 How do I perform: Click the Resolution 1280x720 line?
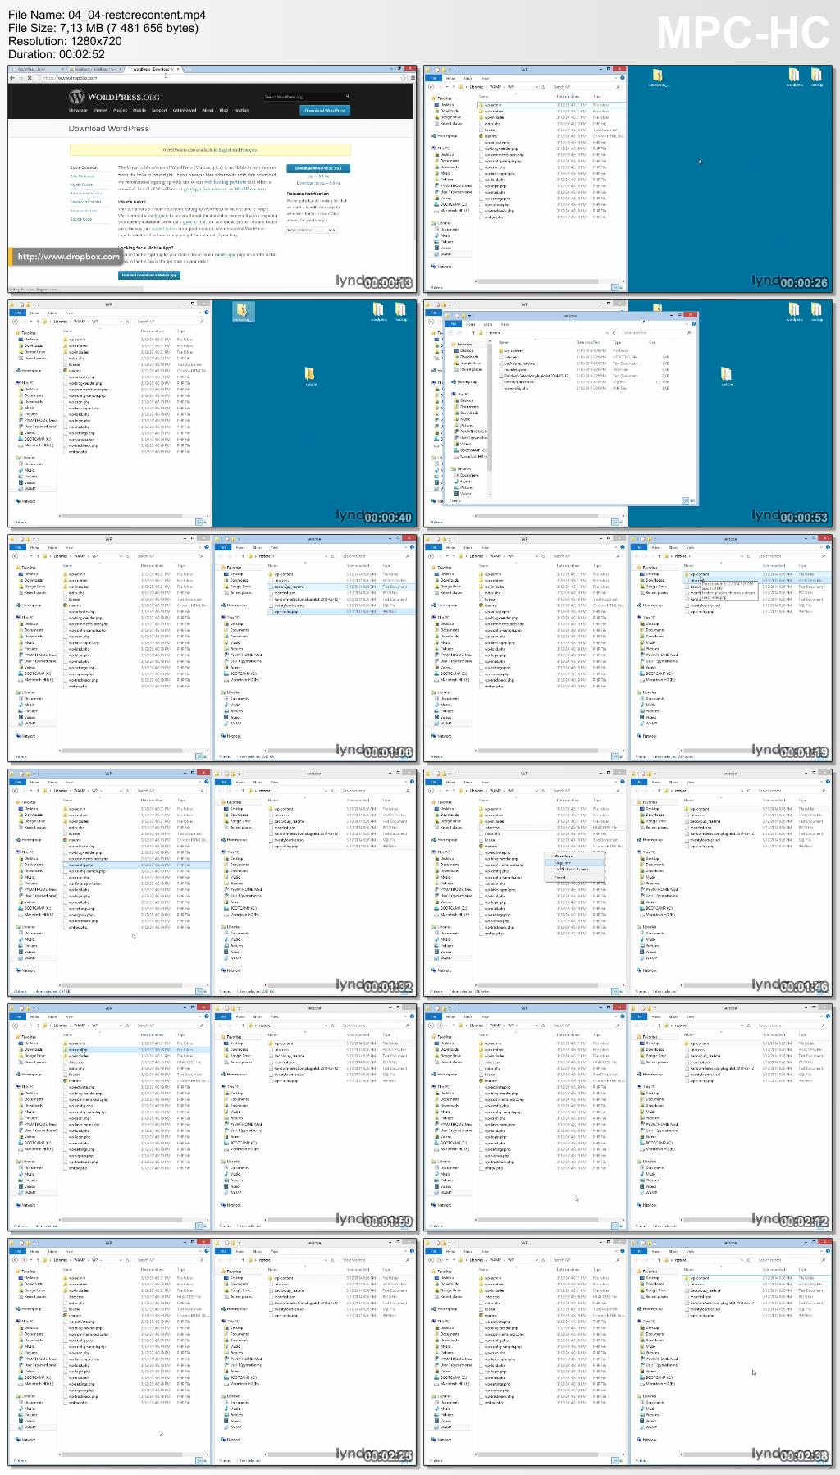click(65, 41)
